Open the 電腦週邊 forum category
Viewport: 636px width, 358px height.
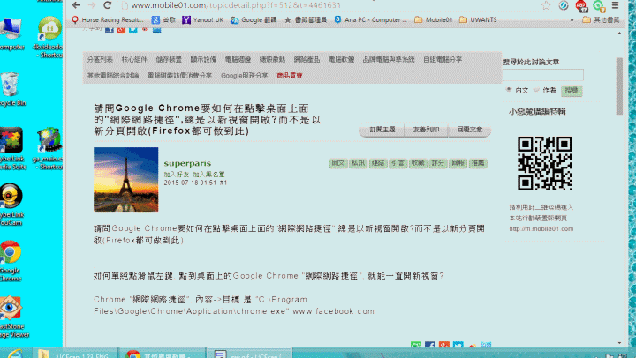click(238, 60)
